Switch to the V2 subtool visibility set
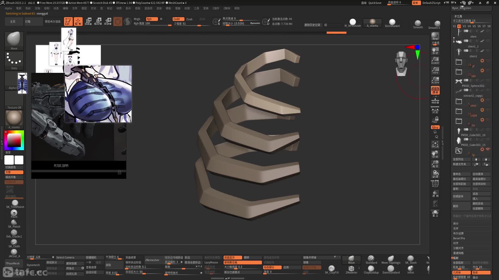 [x=459, y=26]
